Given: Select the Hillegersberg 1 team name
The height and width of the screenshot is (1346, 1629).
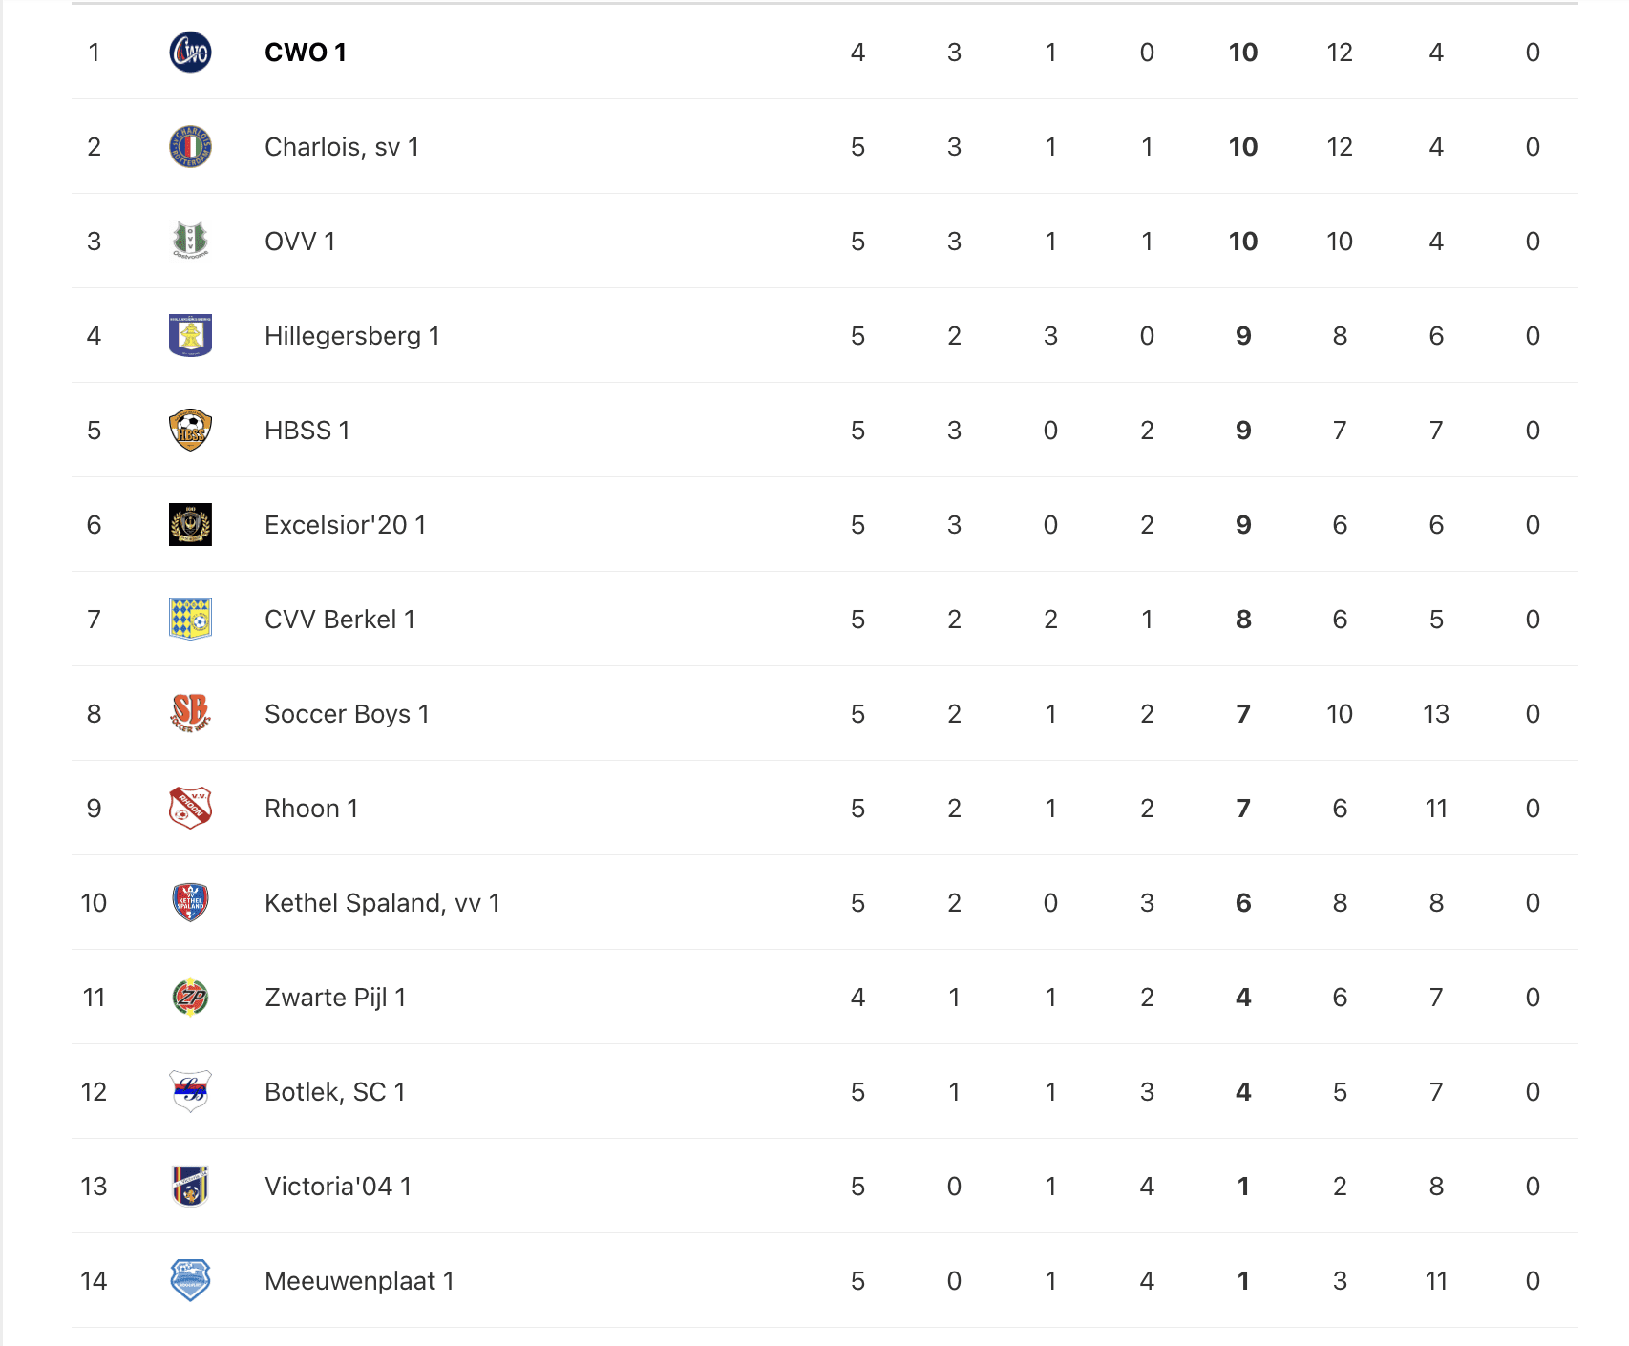Looking at the screenshot, I should (351, 336).
